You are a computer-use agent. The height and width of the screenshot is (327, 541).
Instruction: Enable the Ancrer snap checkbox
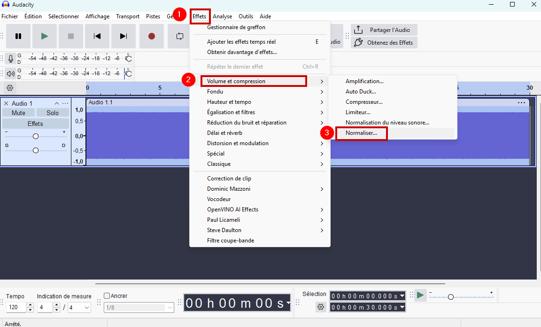(x=107, y=296)
